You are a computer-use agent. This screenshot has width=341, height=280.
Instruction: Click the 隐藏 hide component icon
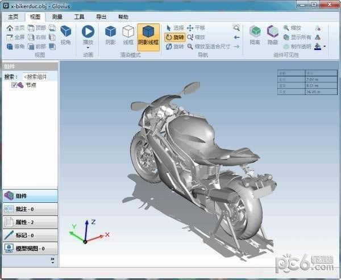point(273,35)
